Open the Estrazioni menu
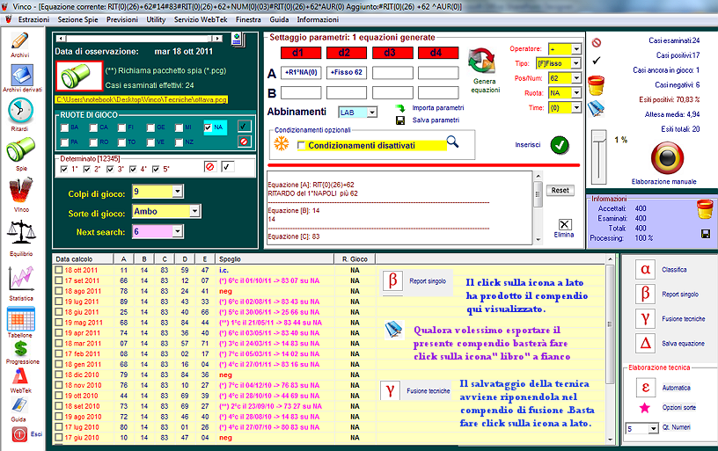Viewport: 718px width, 451px height. pyautogui.click(x=34, y=19)
